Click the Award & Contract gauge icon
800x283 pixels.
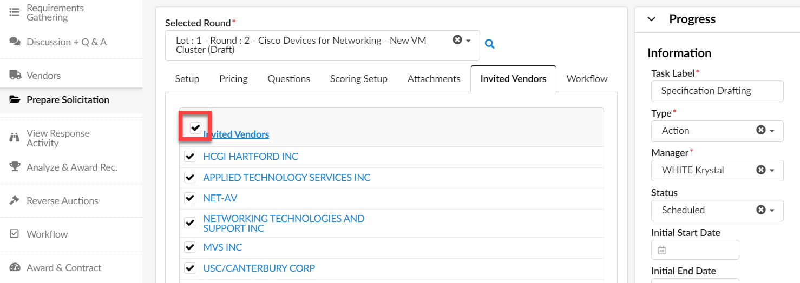(x=15, y=267)
